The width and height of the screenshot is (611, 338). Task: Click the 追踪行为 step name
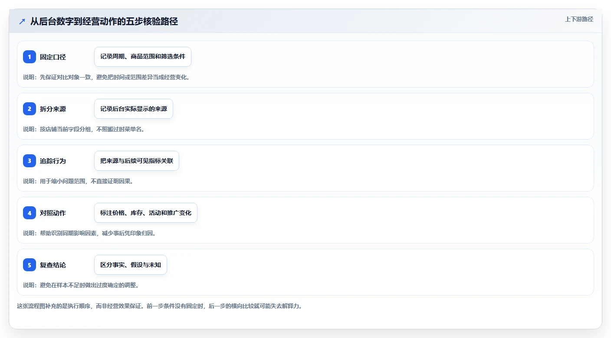pos(53,161)
